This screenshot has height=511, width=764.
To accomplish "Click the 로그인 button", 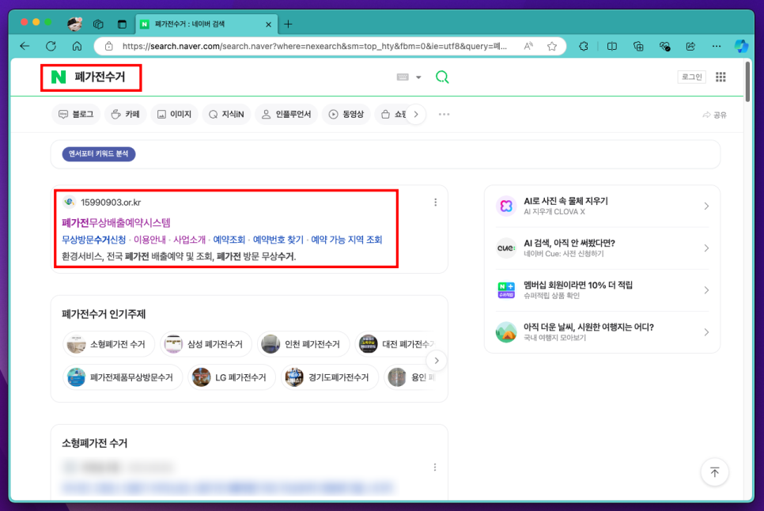I will tap(691, 77).
